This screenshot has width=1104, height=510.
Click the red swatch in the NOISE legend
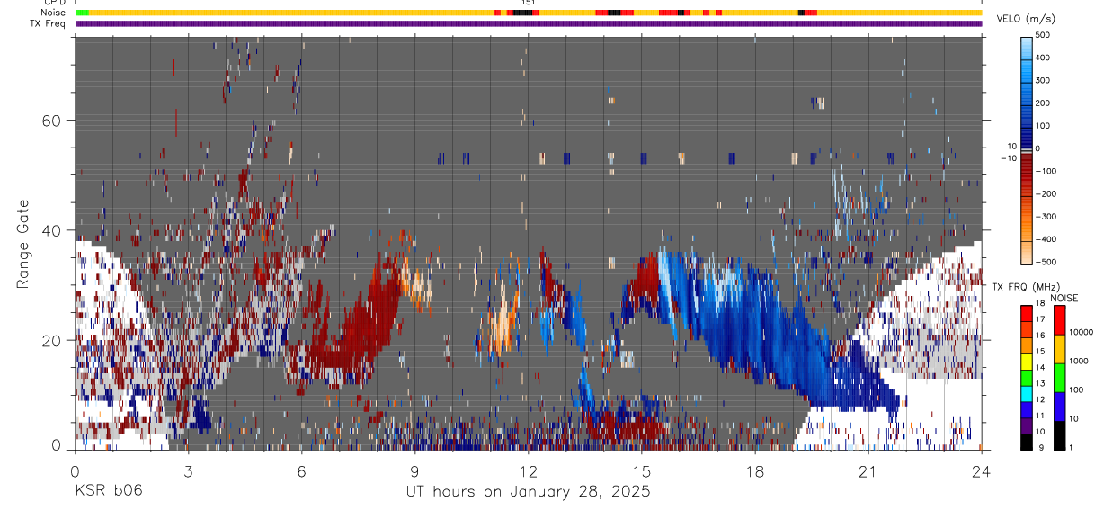click(1059, 320)
